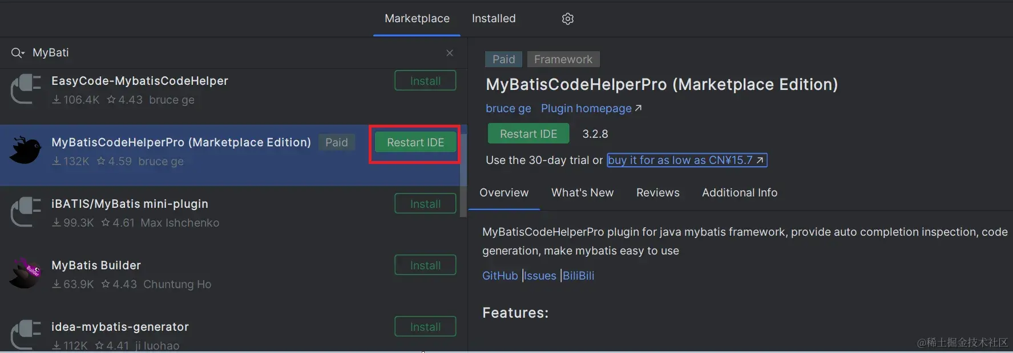Install MyBatis Builder plugin

tap(425, 265)
